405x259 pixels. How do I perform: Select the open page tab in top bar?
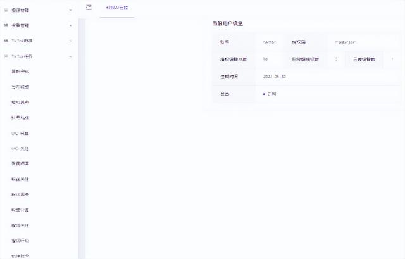click(x=116, y=7)
